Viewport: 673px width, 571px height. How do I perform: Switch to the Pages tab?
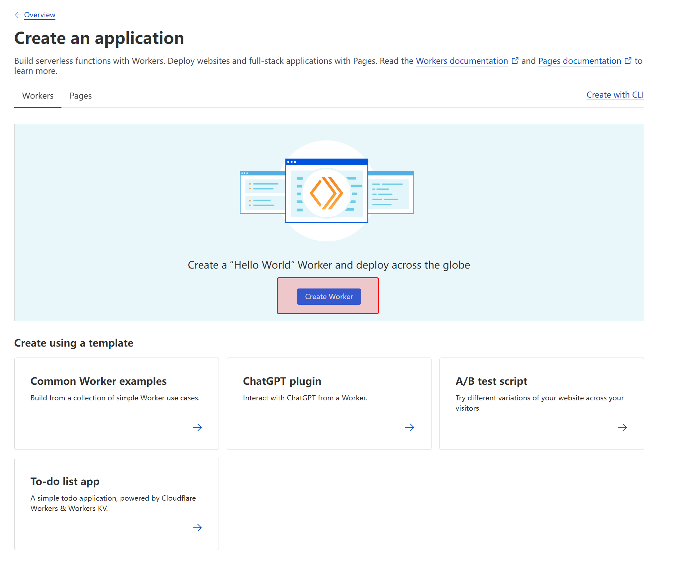point(80,96)
